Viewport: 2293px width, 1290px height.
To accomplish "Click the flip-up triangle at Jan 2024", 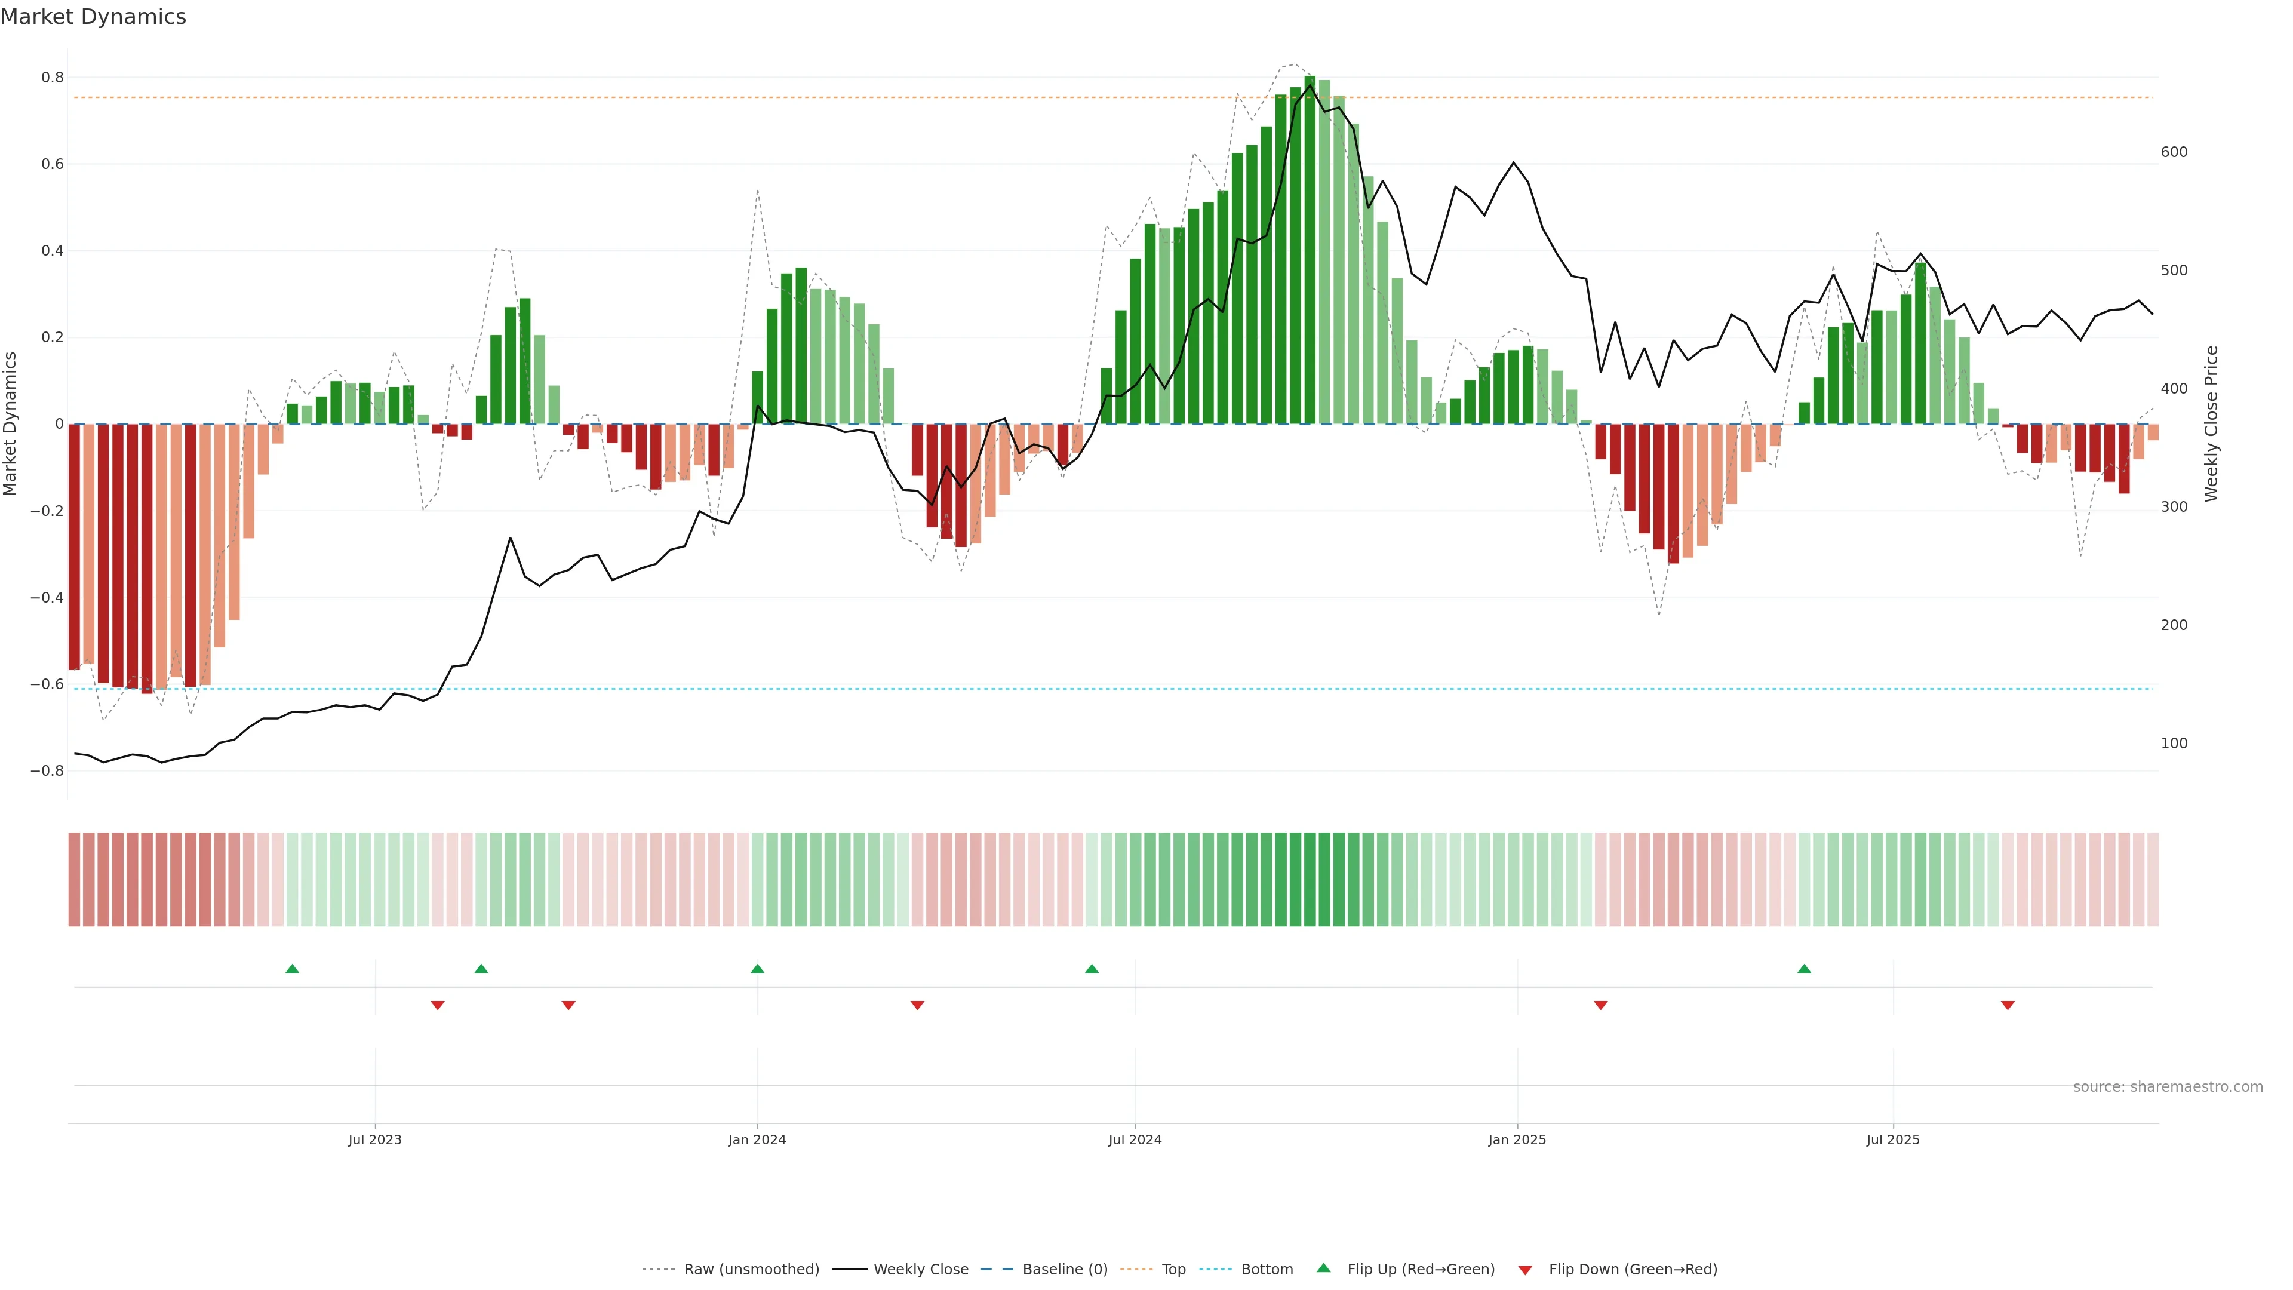I will 757,969.
